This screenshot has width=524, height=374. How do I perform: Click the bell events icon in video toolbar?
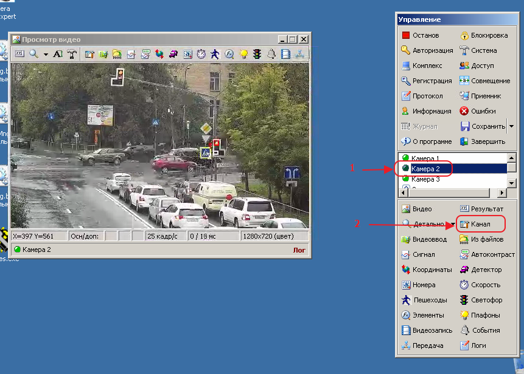click(x=271, y=54)
